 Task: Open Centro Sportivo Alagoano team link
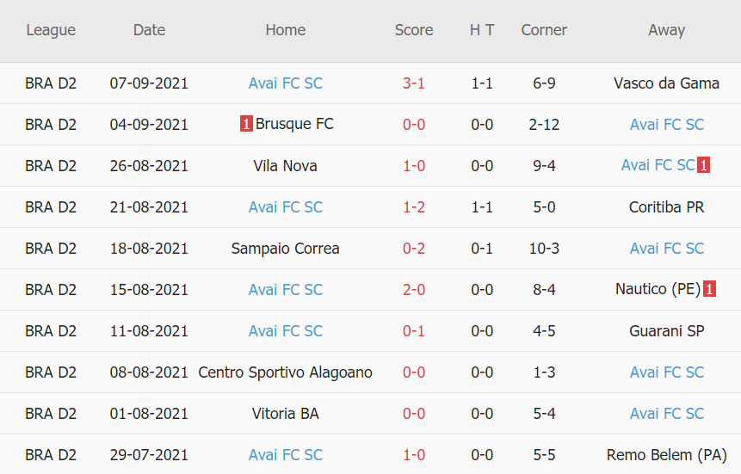285,372
